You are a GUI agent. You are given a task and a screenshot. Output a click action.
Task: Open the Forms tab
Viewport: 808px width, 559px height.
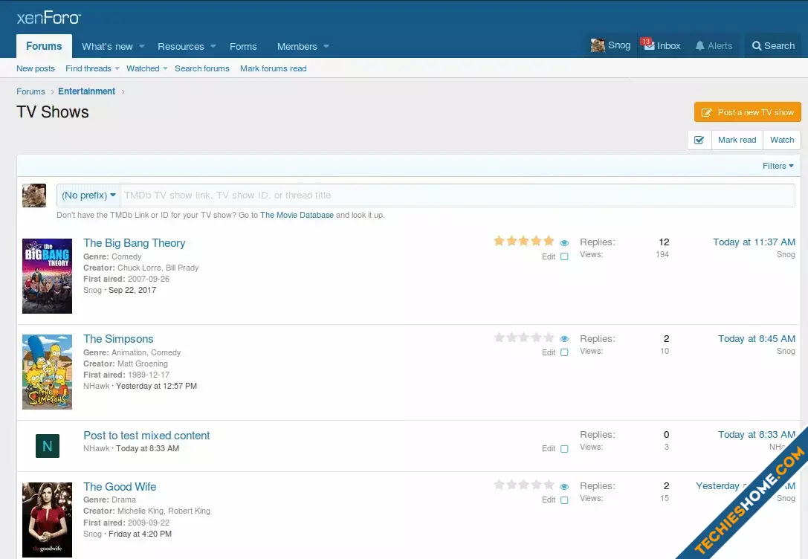coord(243,46)
